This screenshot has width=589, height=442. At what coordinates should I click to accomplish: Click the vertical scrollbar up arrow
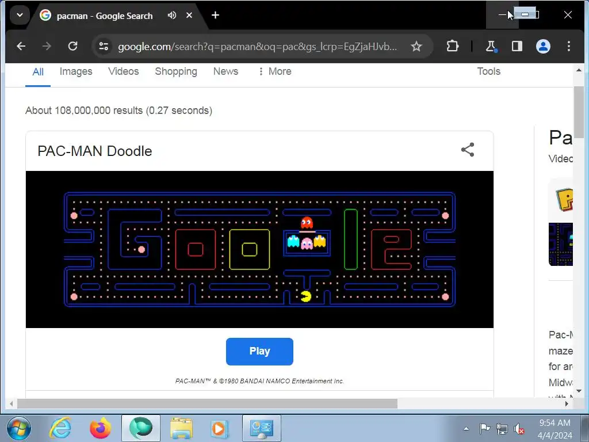579,70
